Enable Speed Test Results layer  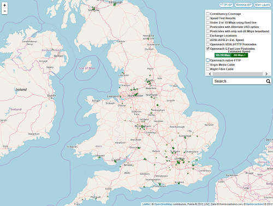click(x=207, y=18)
